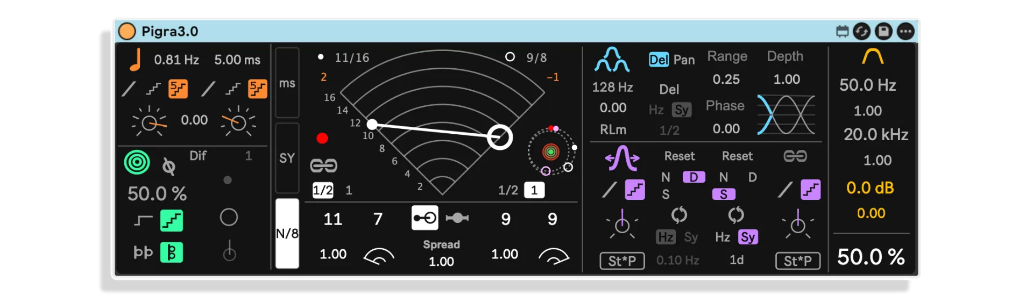Click the number 11 value box

[332, 219]
